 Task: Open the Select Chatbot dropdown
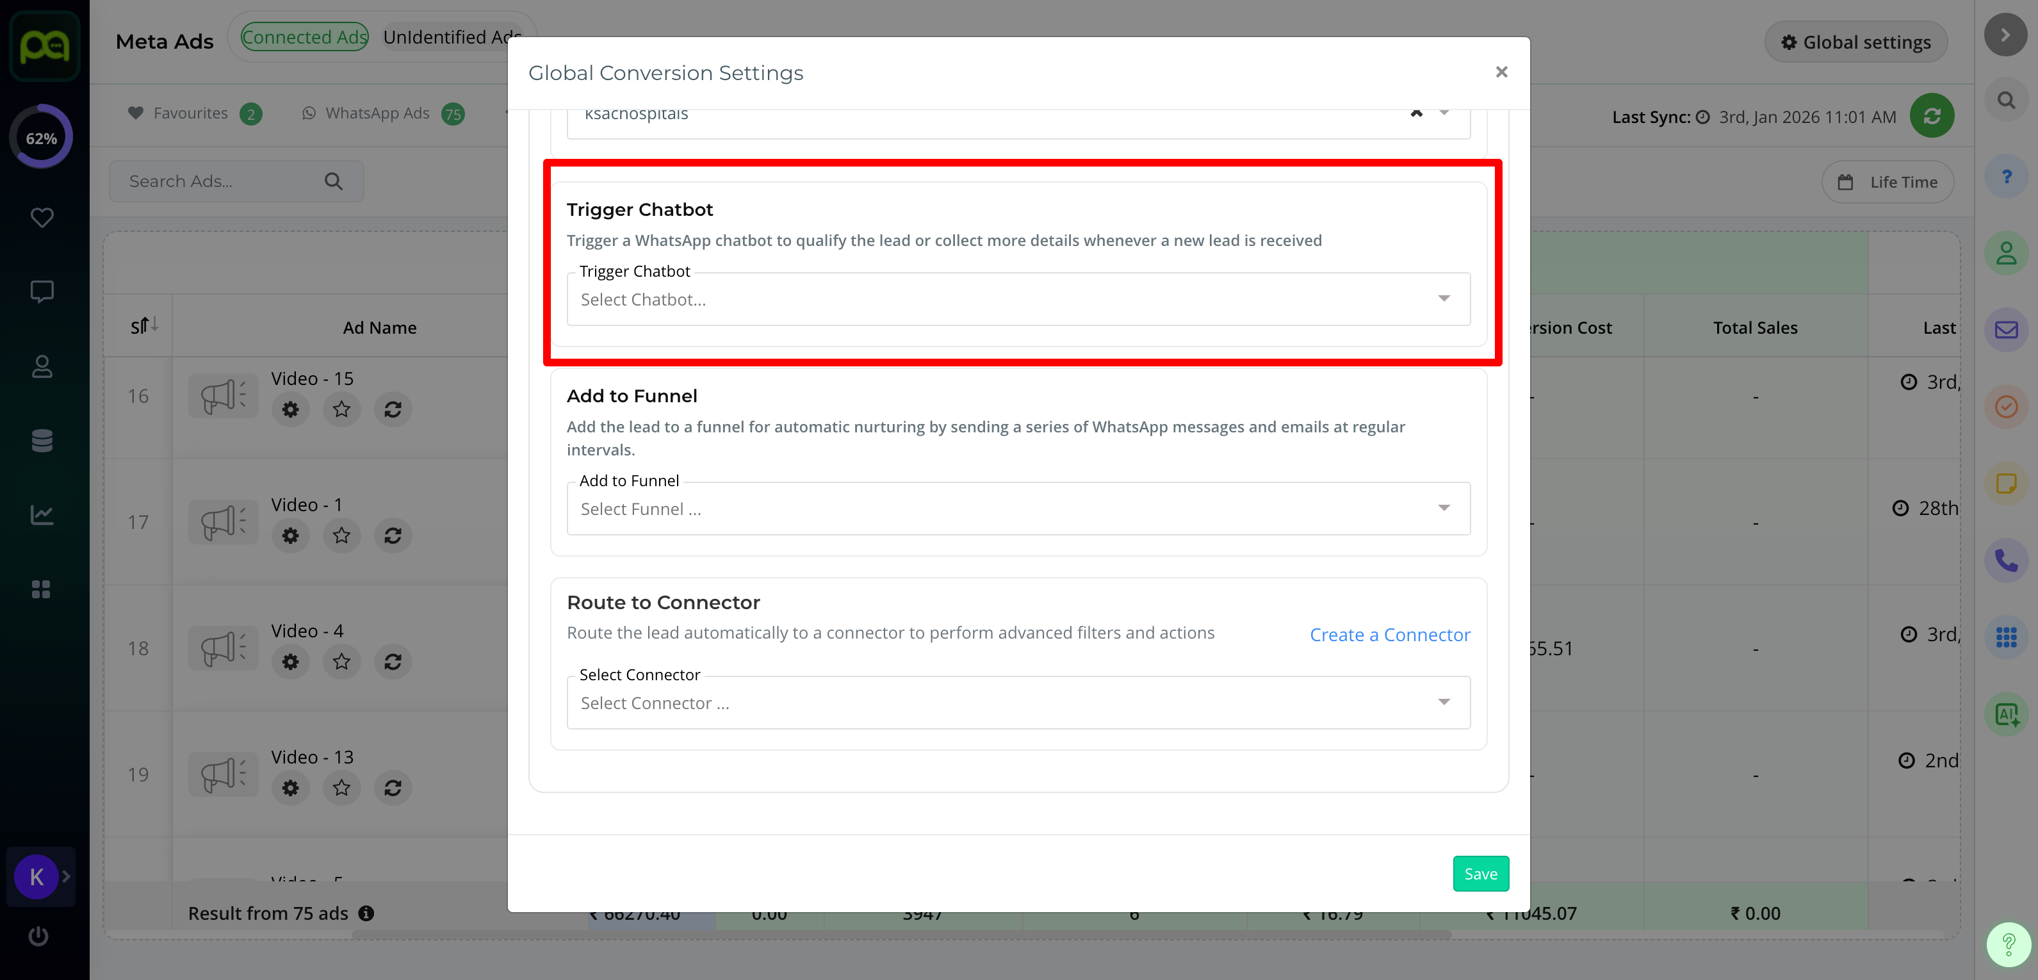[x=1018, y=300]
